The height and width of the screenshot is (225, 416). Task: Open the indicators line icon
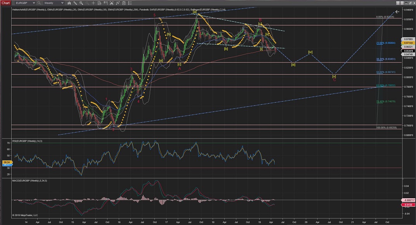click(118, 3)
